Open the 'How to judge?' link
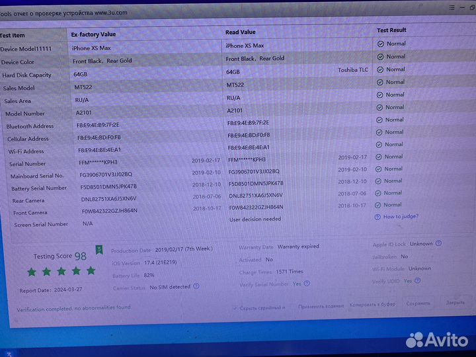476x357 pixels. (x=400, y=217)
